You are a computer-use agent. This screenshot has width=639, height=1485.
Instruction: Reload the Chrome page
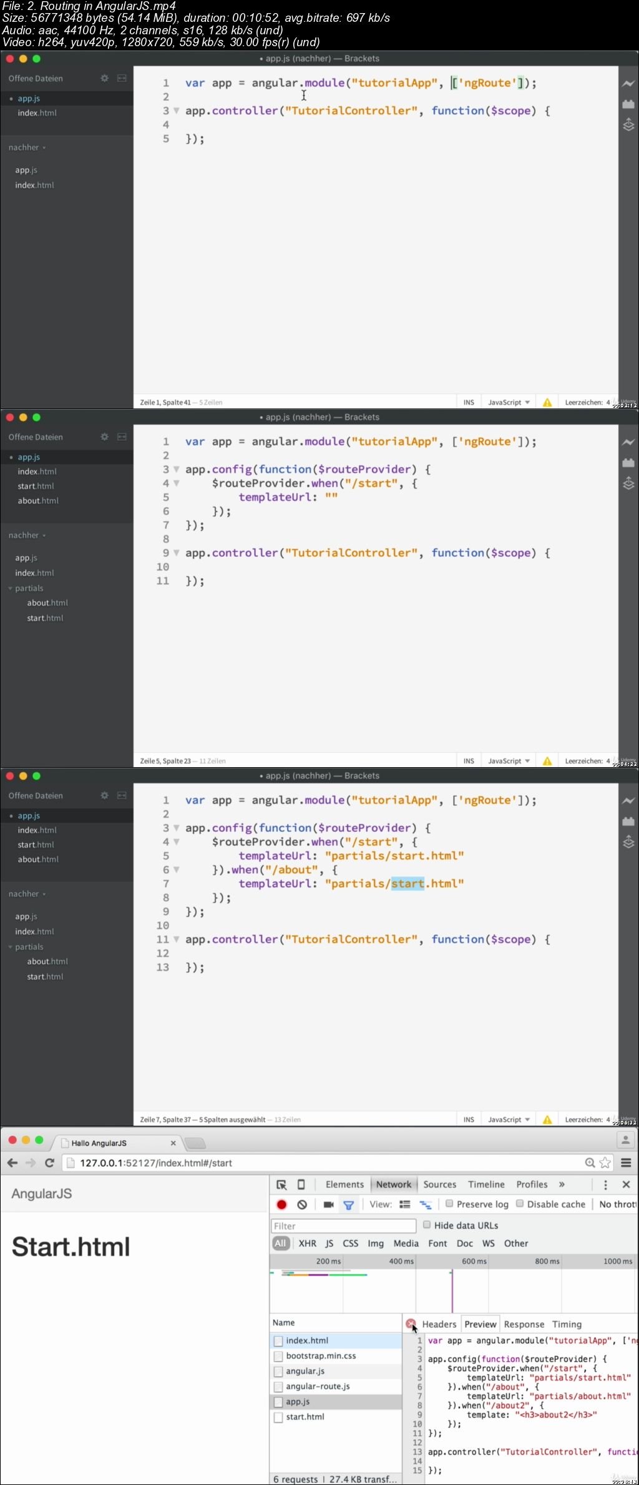pos(50,1163)
